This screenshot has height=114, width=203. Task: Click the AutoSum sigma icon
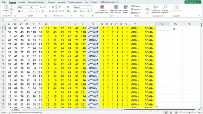[147, 6]
